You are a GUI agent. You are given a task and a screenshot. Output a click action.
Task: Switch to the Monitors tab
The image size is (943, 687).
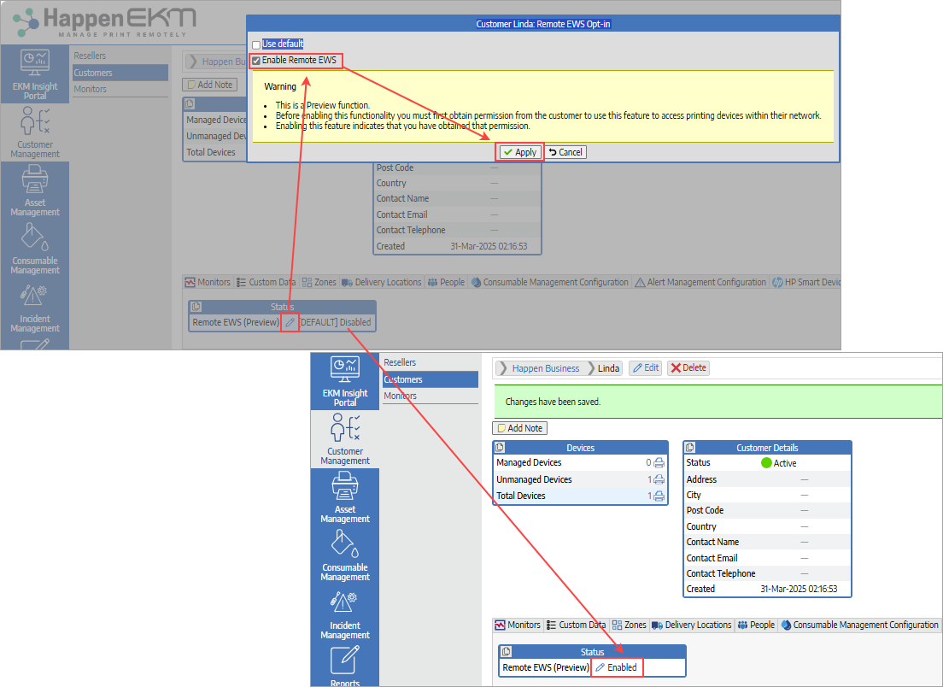click(518, 625)
